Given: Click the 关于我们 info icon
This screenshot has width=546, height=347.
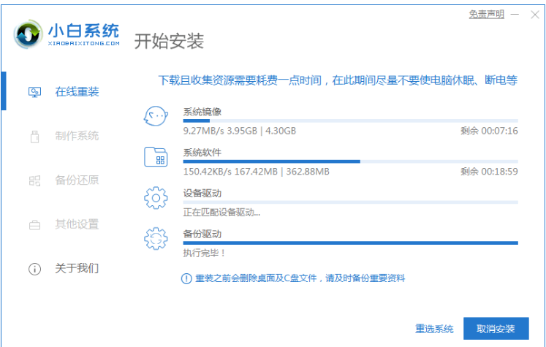Looking at the screenshot, I should (x=34, y=269).
